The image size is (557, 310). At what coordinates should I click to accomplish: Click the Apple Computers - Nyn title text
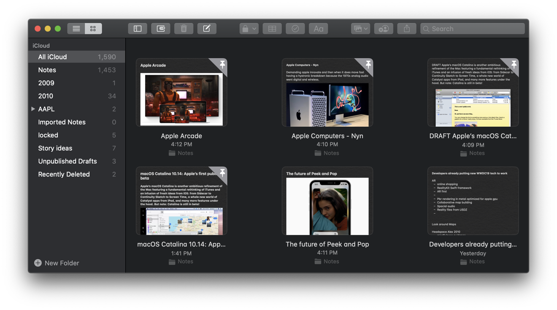coord(327,136)
